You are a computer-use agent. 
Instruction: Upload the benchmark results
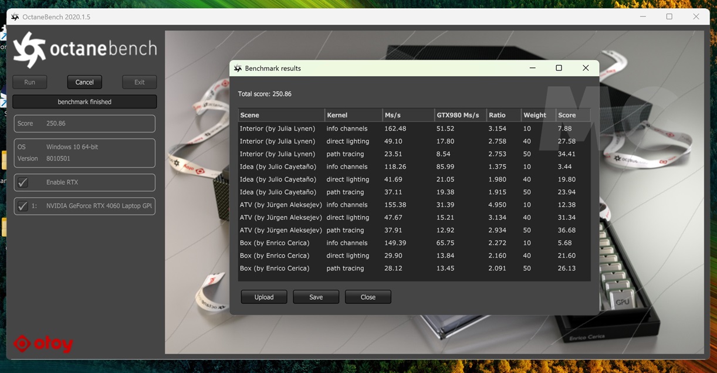coord(264,297)
